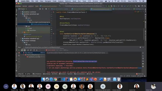Open the Navigate menu
162x91 pixels.
48,1
